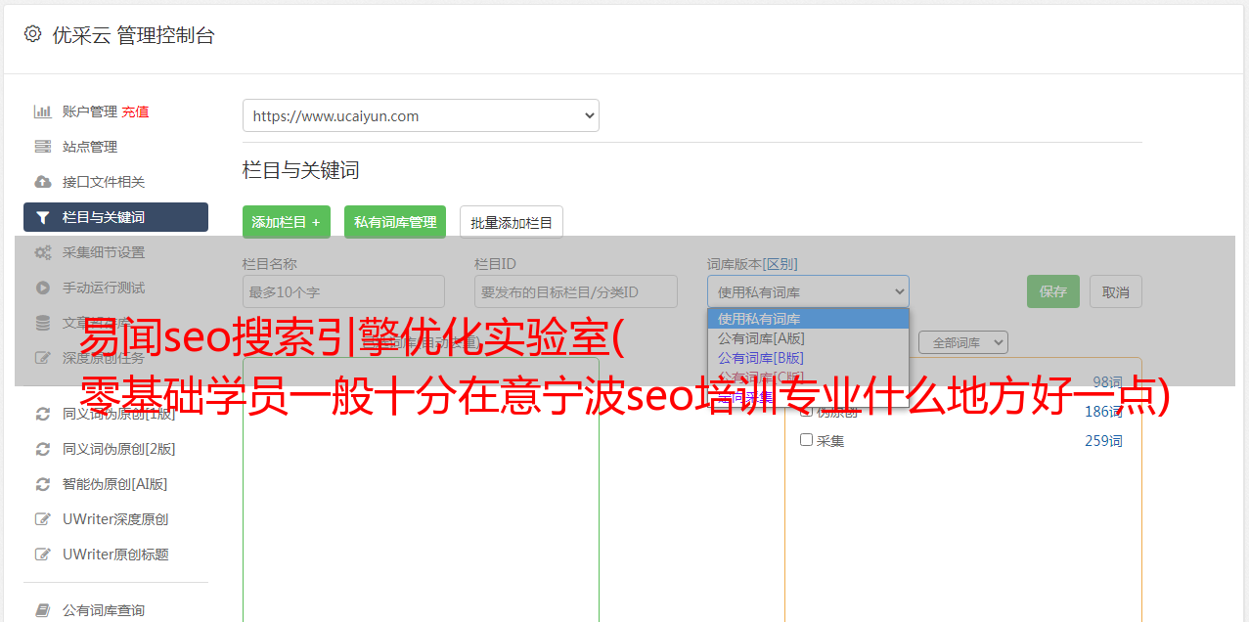Viewport: 1249px width, 622px height.
Task: Select 栏目与关键词 in the sidebar
Action: tap(115, 217)
